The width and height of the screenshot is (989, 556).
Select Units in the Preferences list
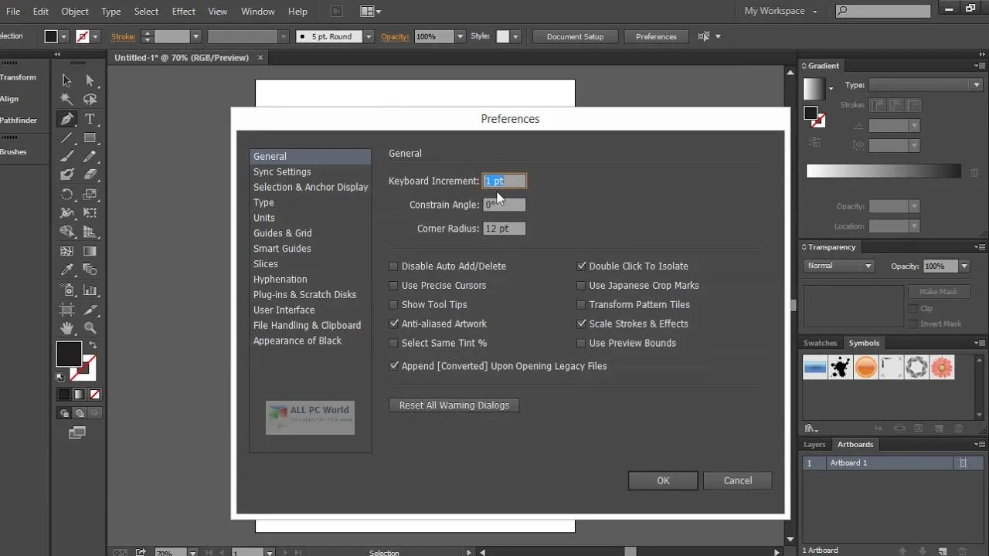coord(263,218)
